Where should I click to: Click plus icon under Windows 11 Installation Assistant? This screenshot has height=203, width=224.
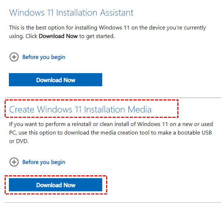pyautogui.click(x=14, y=57)
